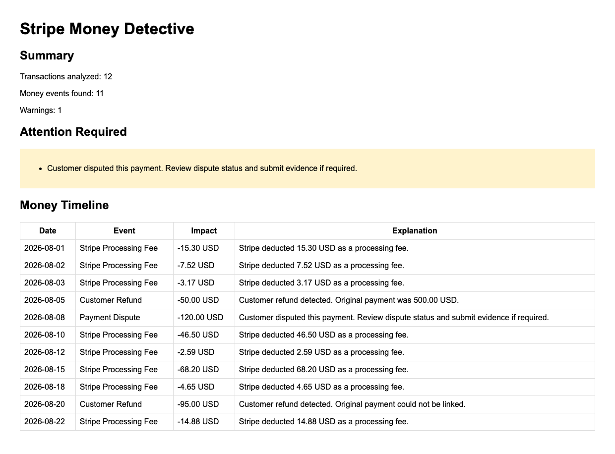The width and height of the screenshot is (615, 454).
Task: Click the -46.50 USD impact cell
Action: (x=204, y=335)
